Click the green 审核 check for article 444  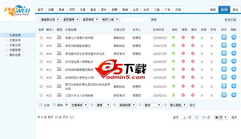click(174, 53)
